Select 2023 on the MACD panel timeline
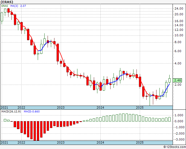186x149 pixels. coord(61,142)
